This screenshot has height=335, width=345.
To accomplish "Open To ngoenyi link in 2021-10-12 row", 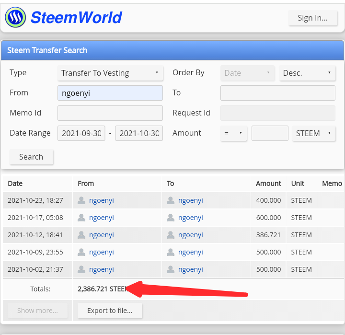I will click(191, 235).
